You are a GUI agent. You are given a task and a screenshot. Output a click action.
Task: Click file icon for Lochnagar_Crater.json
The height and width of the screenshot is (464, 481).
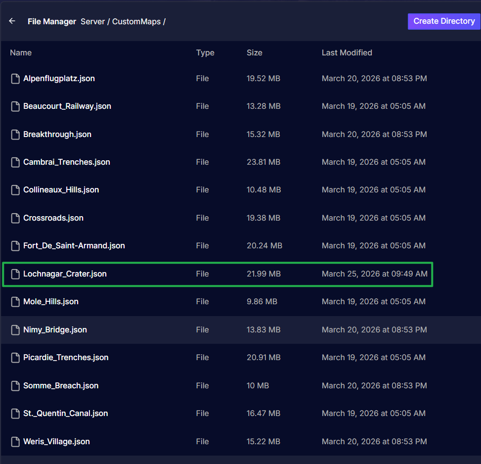[15, 274]
